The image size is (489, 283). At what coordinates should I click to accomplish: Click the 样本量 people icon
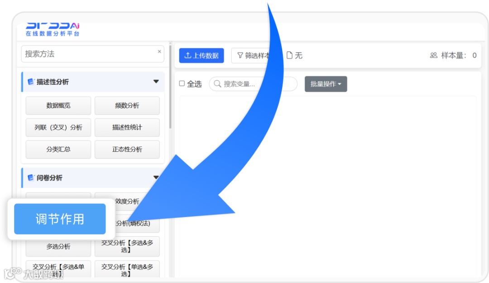click(x=433, y=56)
